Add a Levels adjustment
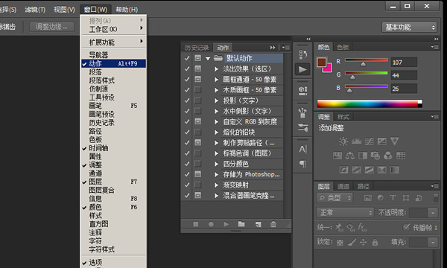 point(356,141)
